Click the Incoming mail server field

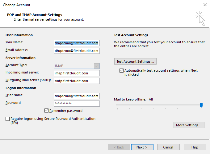(77, 73)
